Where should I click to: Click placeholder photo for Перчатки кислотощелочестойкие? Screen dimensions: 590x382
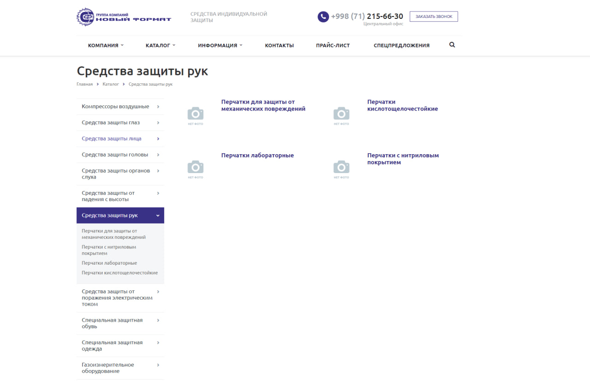pyautogui.click(x=342, y=116)
